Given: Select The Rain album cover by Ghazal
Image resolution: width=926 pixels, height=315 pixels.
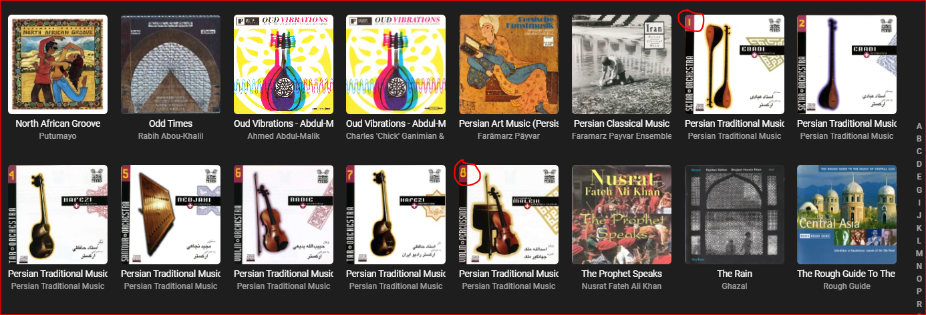Looking at the screenshot, I should click(x=734, y=215).
